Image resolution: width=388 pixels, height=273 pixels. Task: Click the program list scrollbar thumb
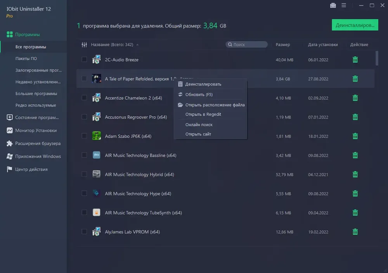pyautogui.click(x=377, y=58)
